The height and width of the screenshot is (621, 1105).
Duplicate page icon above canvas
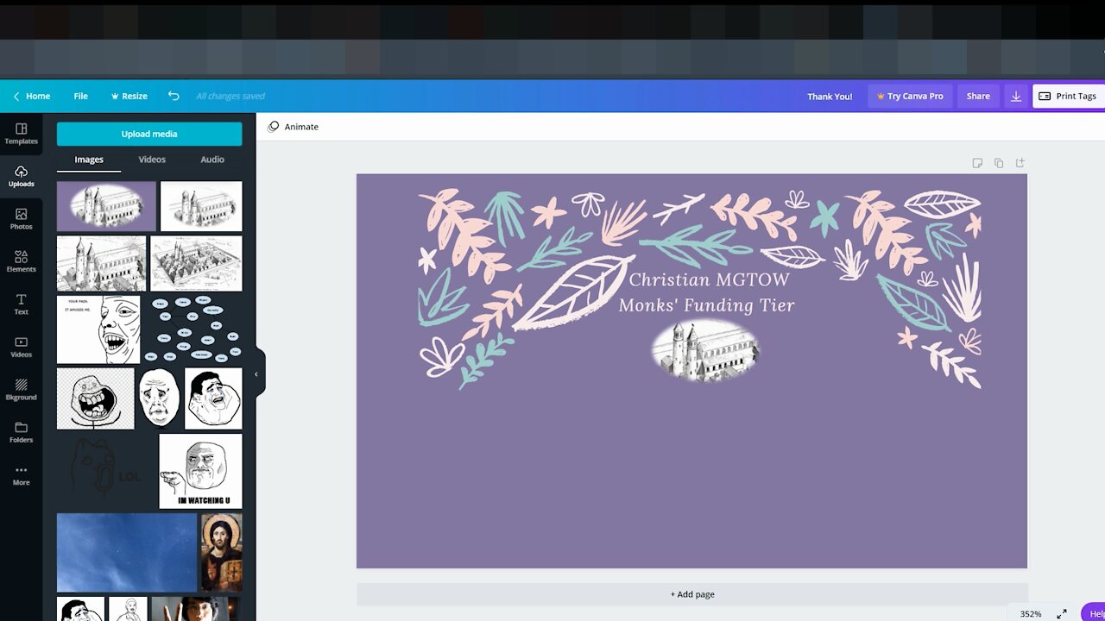click(999, 163)
